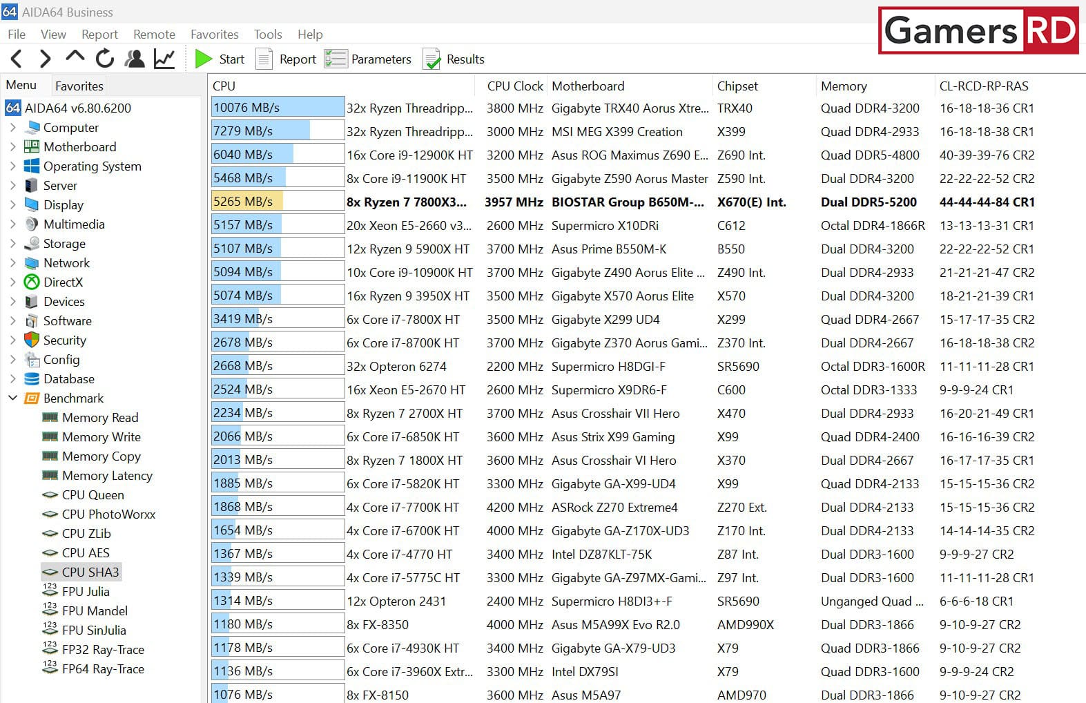Select the Motherboard tree icon
1086x703 pixels.
coord(32,147)
